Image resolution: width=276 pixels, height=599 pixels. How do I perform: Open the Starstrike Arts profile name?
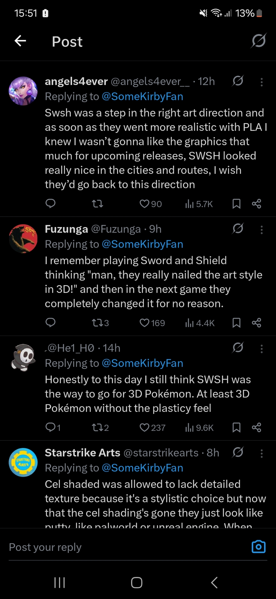pos(83,453)
